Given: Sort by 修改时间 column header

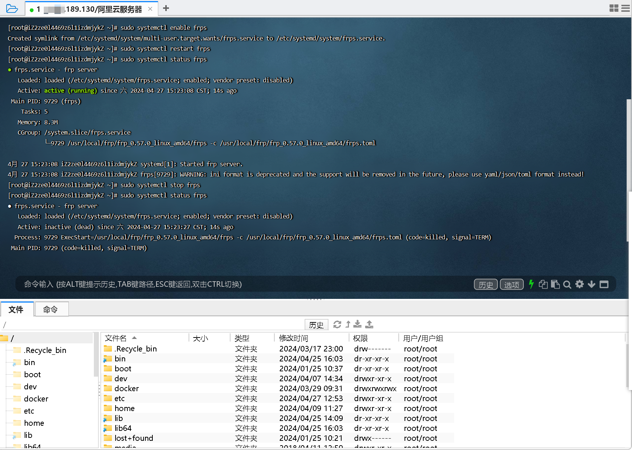Looking at the screenshot, I should [x=312, y=338].
